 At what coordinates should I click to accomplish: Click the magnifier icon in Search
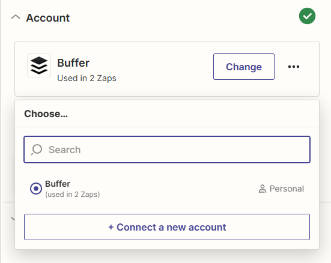coord(37,150)
